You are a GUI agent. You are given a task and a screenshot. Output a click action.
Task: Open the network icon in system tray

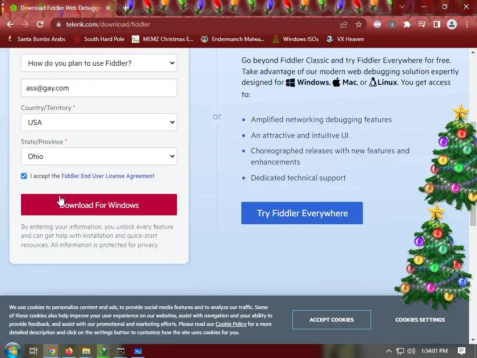click(400, 351)
